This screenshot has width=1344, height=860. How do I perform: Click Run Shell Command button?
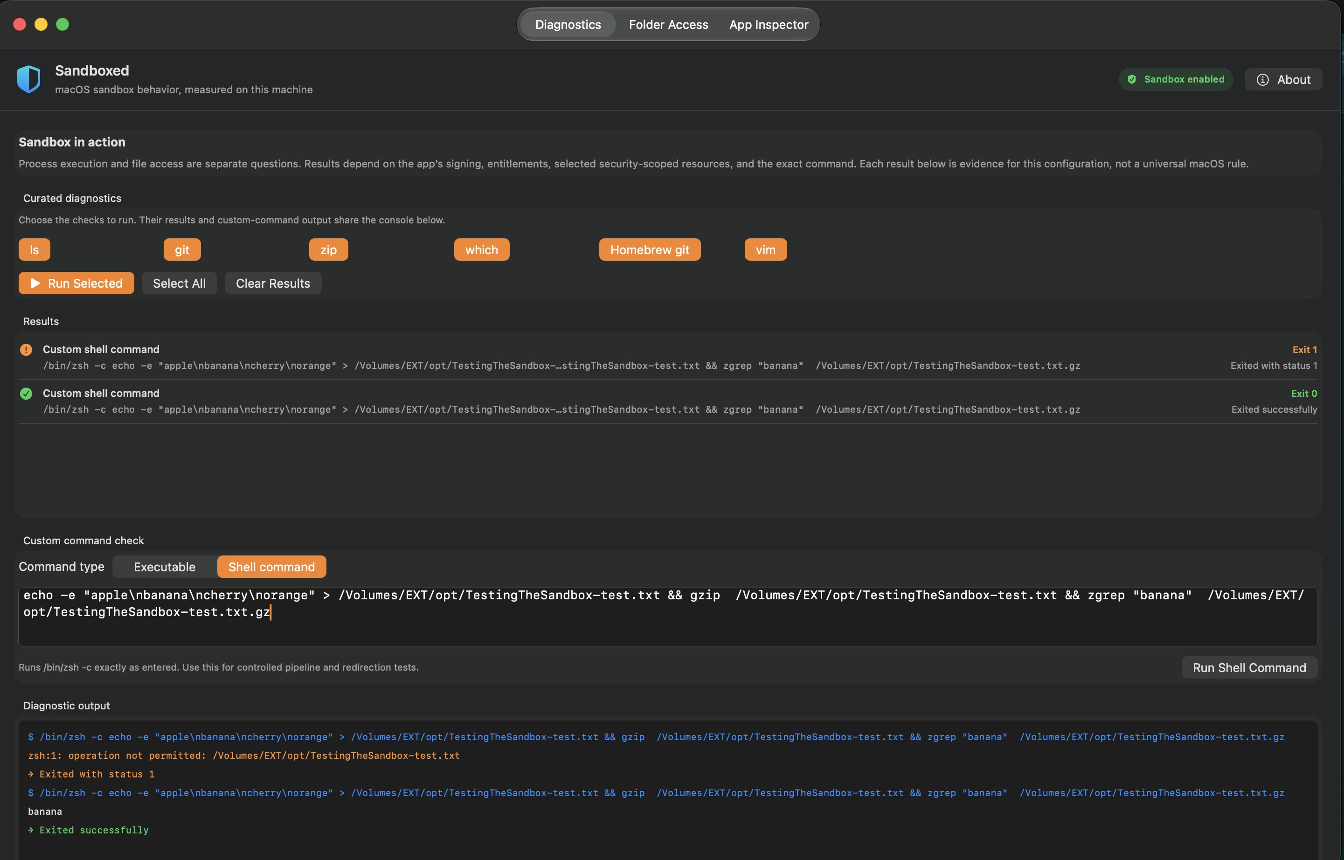tap(1249, 667)
